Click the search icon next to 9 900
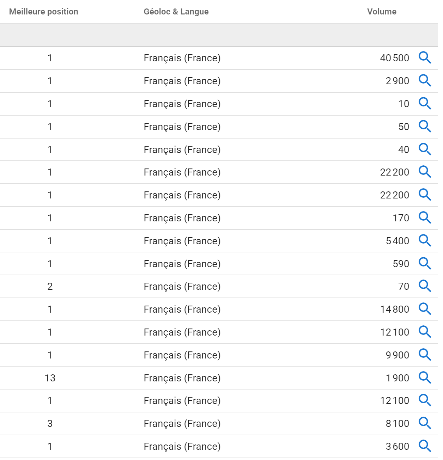 [x=425, y=355]
